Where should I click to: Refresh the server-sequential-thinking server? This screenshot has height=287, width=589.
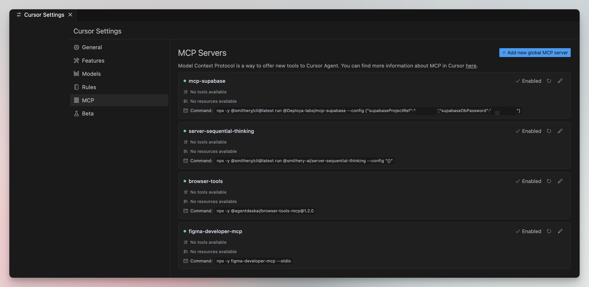point(549,131)
